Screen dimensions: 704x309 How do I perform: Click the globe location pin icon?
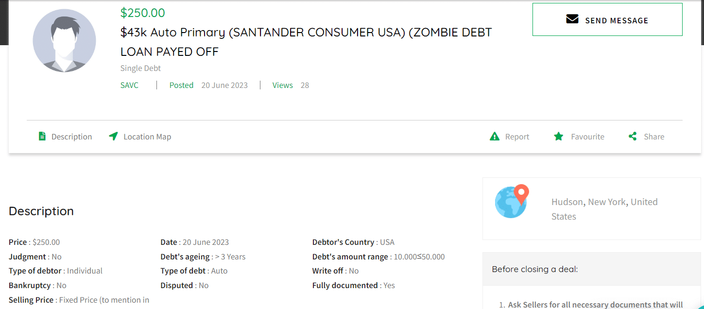click(512, 201)
